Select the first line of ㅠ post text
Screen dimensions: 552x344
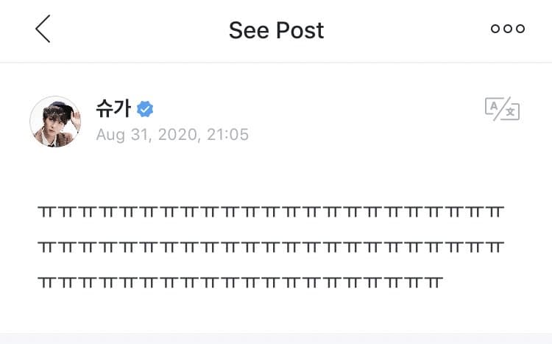coord(271,212)
